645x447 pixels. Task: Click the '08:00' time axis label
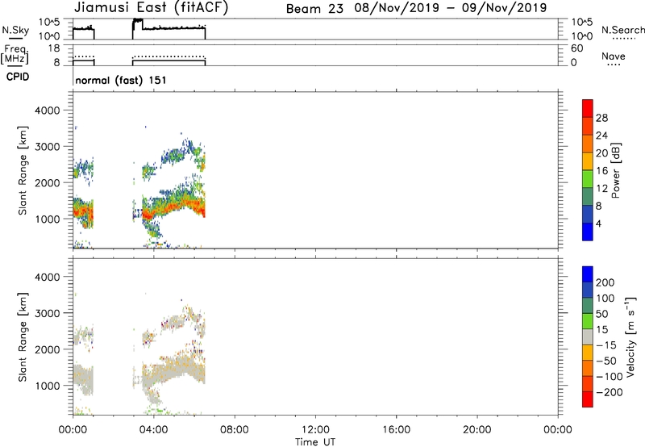(234, 430)
